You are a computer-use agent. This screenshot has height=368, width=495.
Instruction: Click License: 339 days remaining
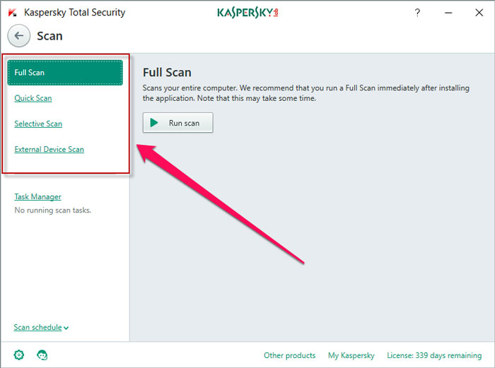434,355
